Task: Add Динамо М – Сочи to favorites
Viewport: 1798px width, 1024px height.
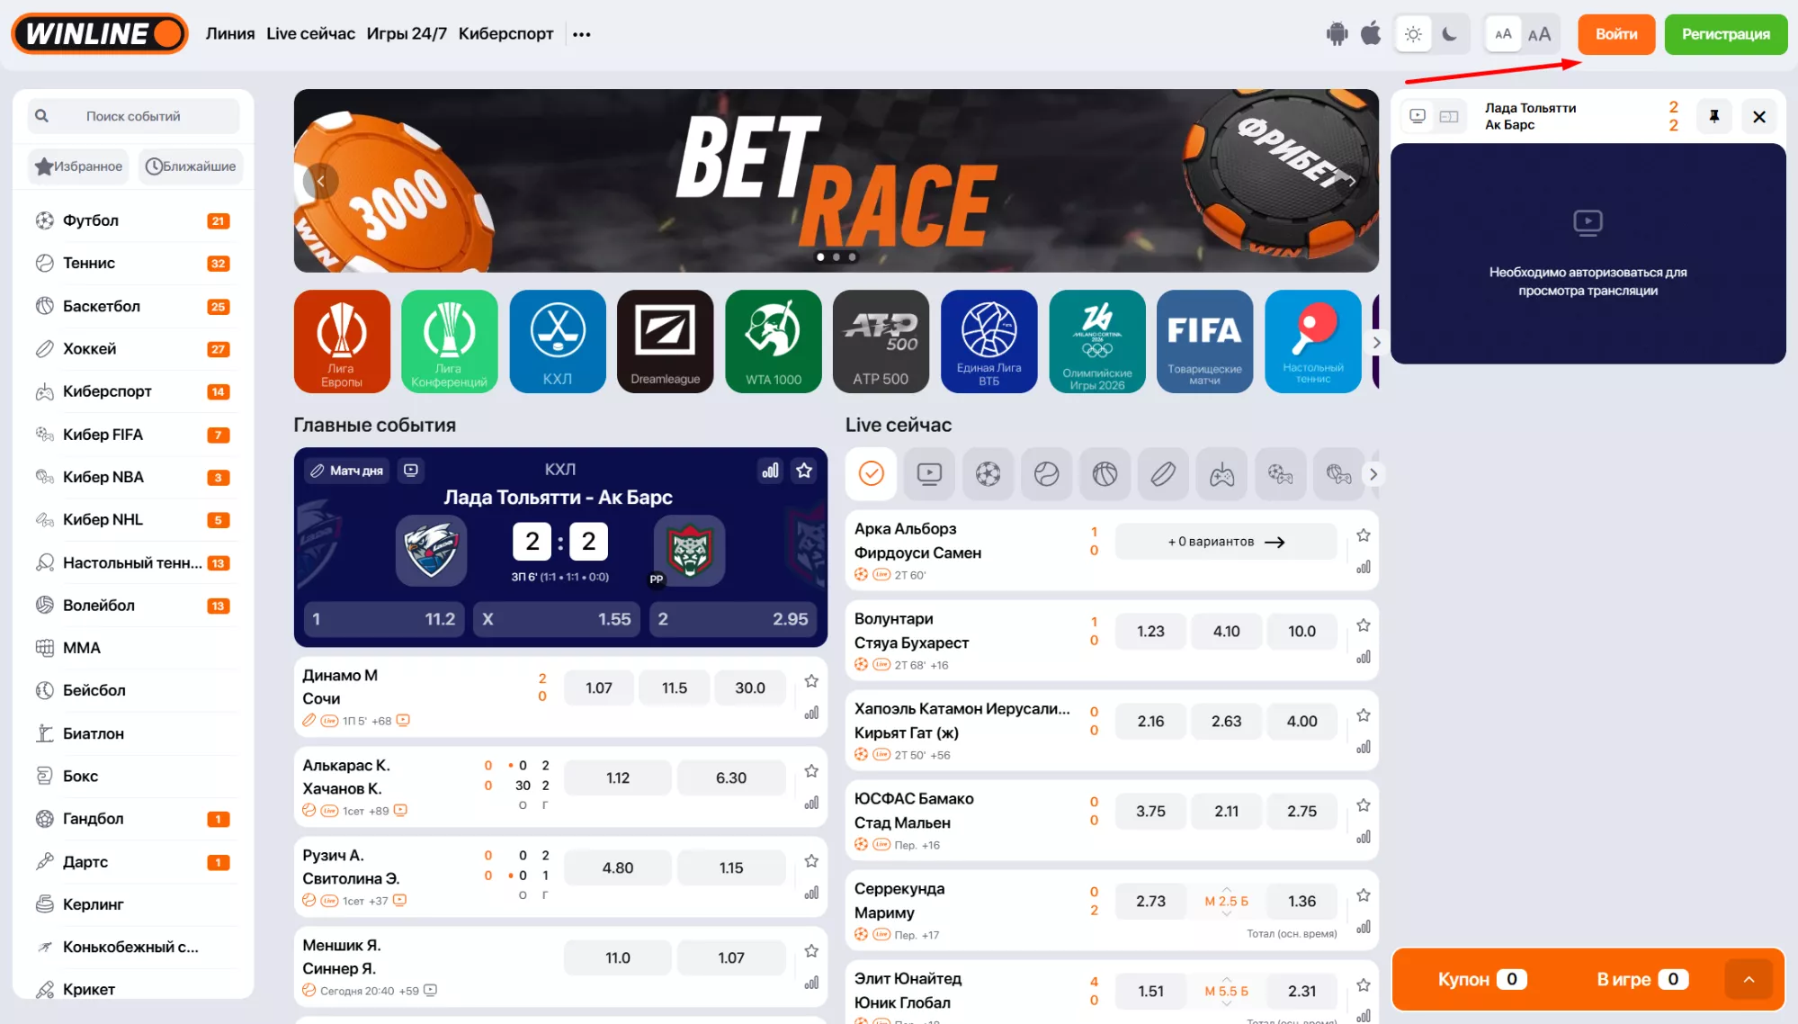Action: coord(811,681)
